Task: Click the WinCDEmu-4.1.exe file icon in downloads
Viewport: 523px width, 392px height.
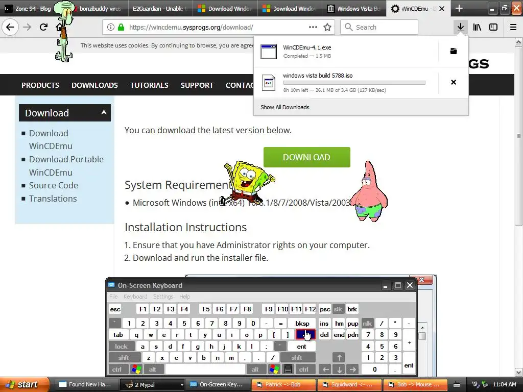Action: click(x=269, y=52)
